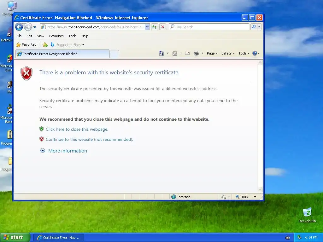323x242 pixels.
Task: Click the Internet Explorer icon in the title bar
Action: click(17, 18)
